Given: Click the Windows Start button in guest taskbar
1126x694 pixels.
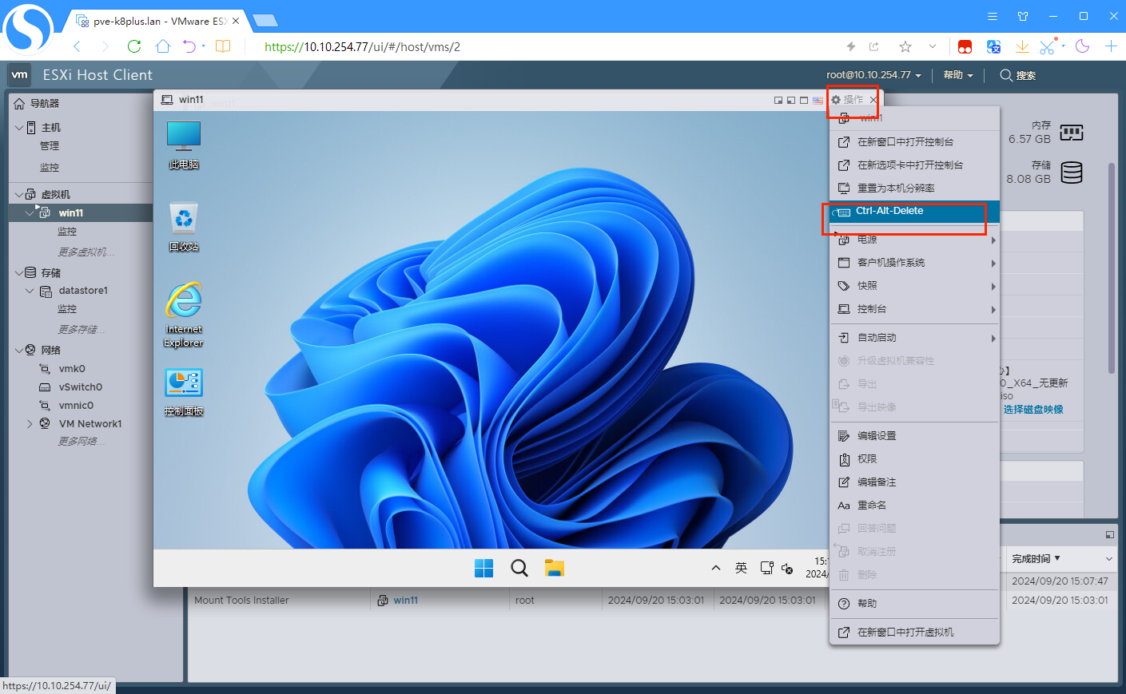Looking at the screenshot, I should click(483, 568).
